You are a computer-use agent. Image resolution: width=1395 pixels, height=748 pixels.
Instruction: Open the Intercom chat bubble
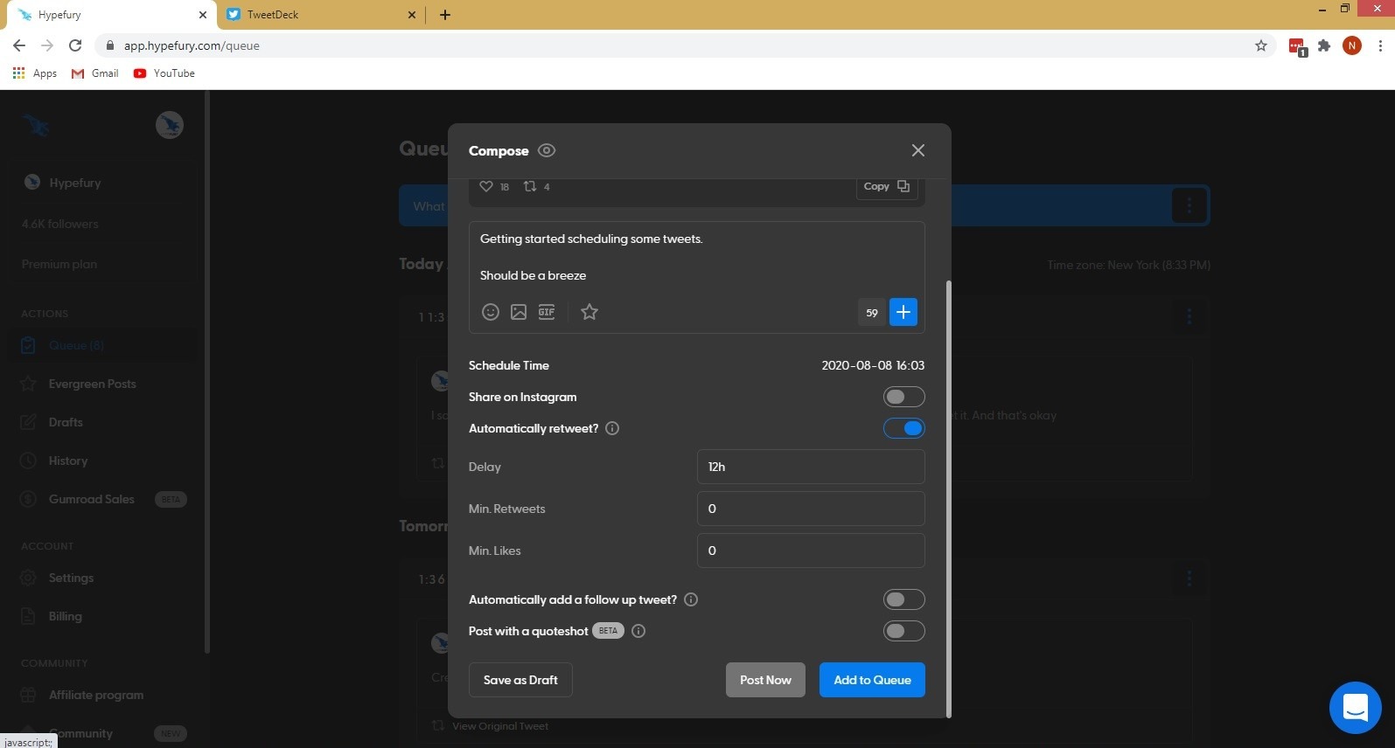click(1355, 707)
